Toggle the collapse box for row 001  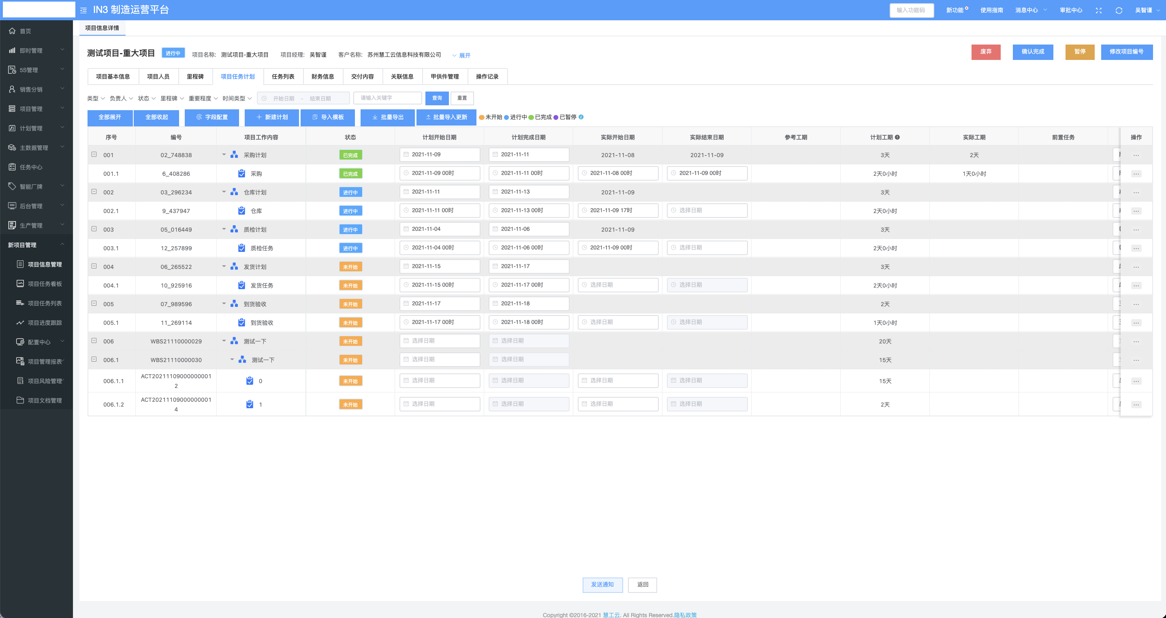pyautogui.click(x=94, y=154)
